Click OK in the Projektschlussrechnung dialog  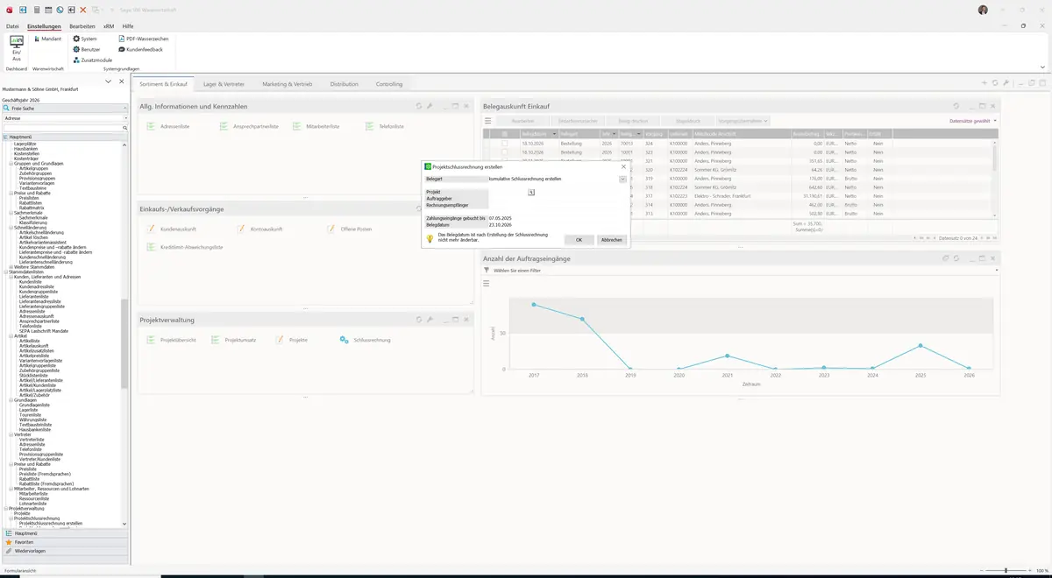[x=579, y=239]
